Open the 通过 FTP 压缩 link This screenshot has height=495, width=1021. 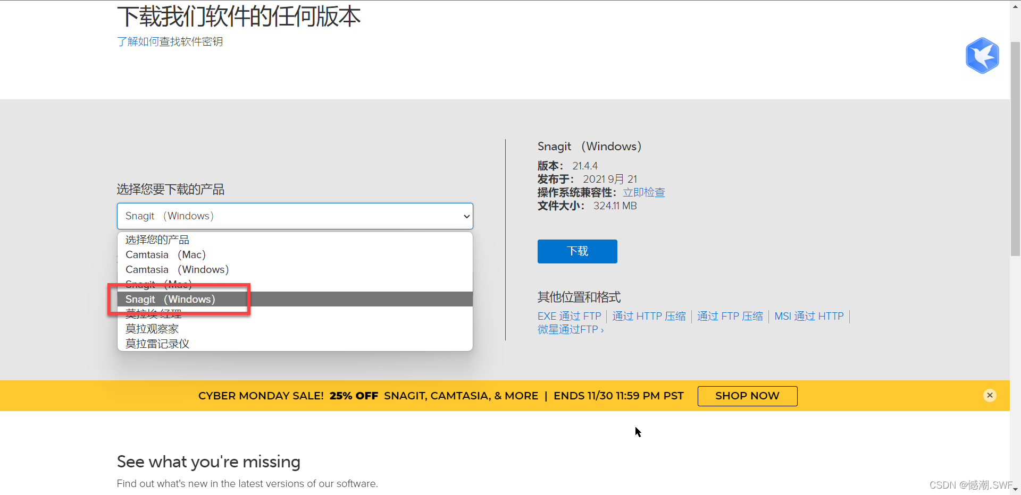point(730,316)
